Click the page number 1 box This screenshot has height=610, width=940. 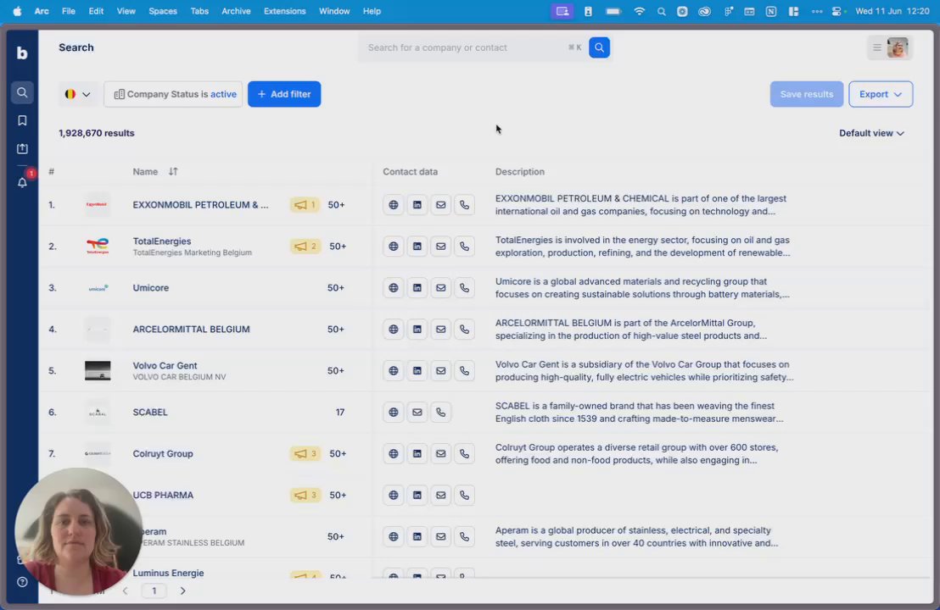[154, 591]
